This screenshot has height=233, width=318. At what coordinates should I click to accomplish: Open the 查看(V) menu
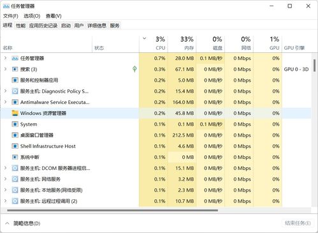(54, 16)
